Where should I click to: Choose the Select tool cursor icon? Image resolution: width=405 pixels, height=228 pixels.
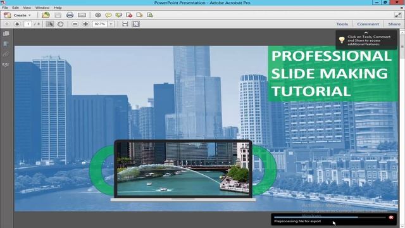tap(49, 24)
